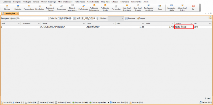Open the Devoluções toolbar icon
The image size is (213, 105).
(40, 8)
